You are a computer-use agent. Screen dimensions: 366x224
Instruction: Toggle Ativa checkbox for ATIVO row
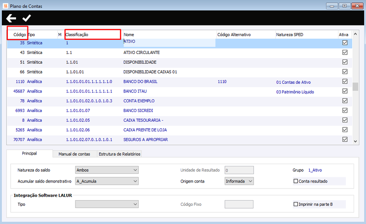pyautogui.click(x=345, y=43)
